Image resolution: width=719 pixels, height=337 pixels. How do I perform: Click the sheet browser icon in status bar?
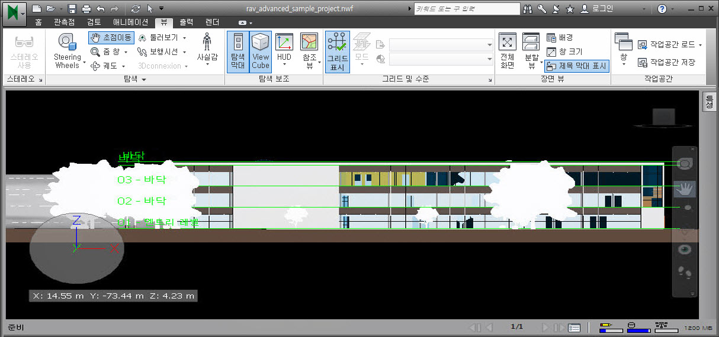574,327
